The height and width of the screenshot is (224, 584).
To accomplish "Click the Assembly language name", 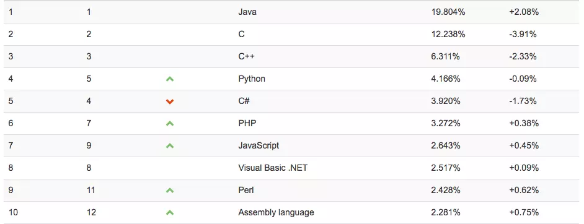I will [x=276, y=212].
